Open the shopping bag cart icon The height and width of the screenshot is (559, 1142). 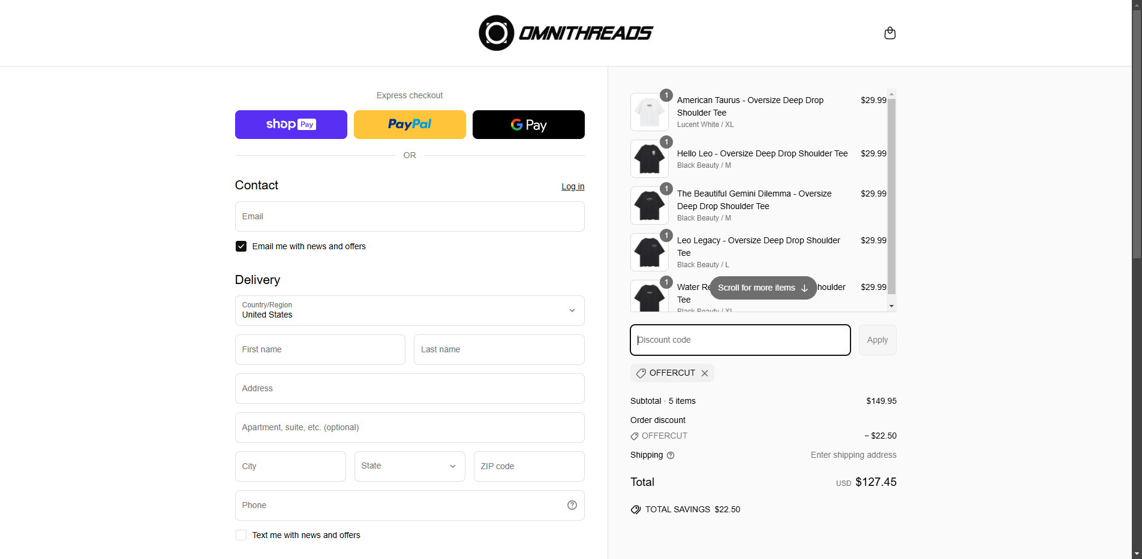[x=890, y=33]
